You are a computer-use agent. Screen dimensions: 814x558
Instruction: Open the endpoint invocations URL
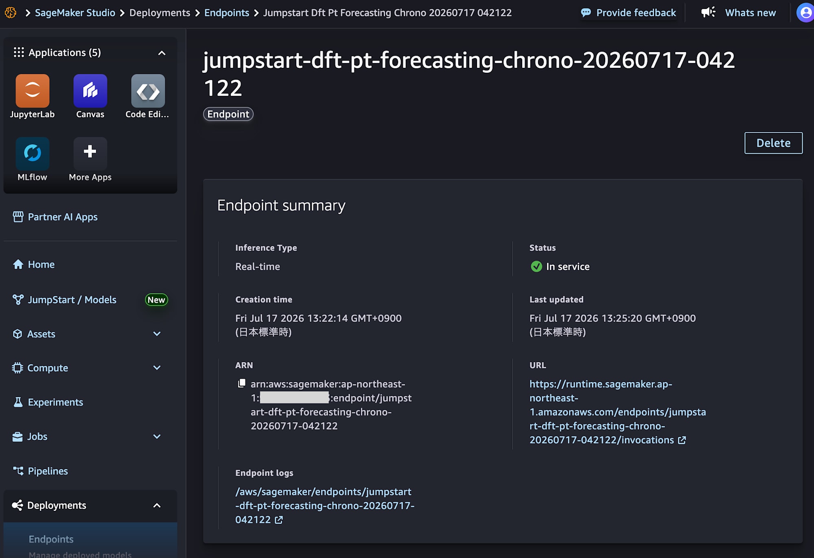pos(617,412)
